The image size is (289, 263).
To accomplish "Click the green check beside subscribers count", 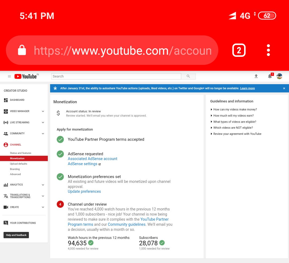I will tap(162, 243).
